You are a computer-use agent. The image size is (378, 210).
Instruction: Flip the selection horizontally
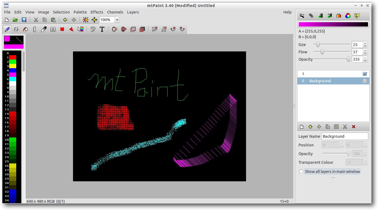164,29
